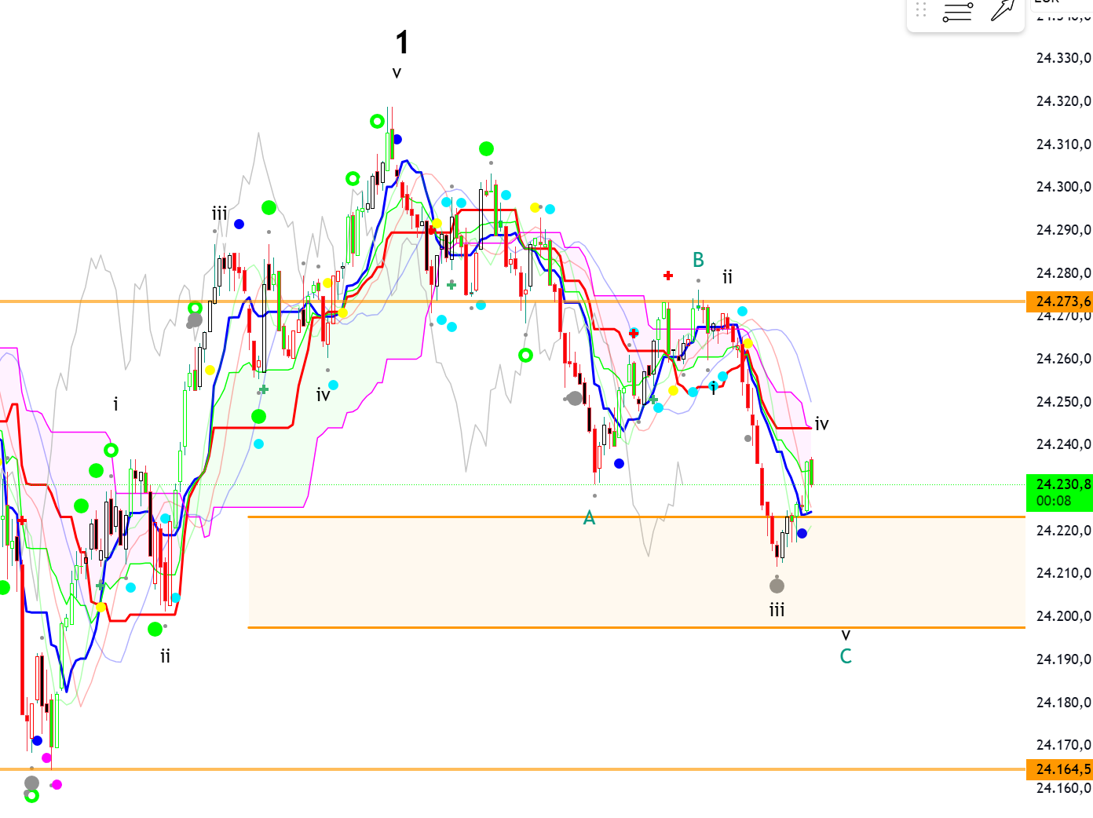The height and width of the screenshot is (818, 1093).
Task: Click the 24.273,6 orange price label
Action: (x=1059, y=301)
